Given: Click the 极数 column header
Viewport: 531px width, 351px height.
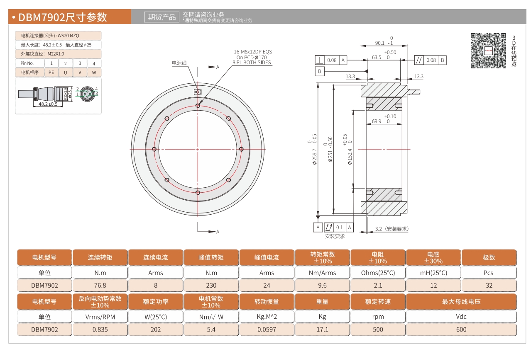Looking at the screenshot, I should point(489,257).
